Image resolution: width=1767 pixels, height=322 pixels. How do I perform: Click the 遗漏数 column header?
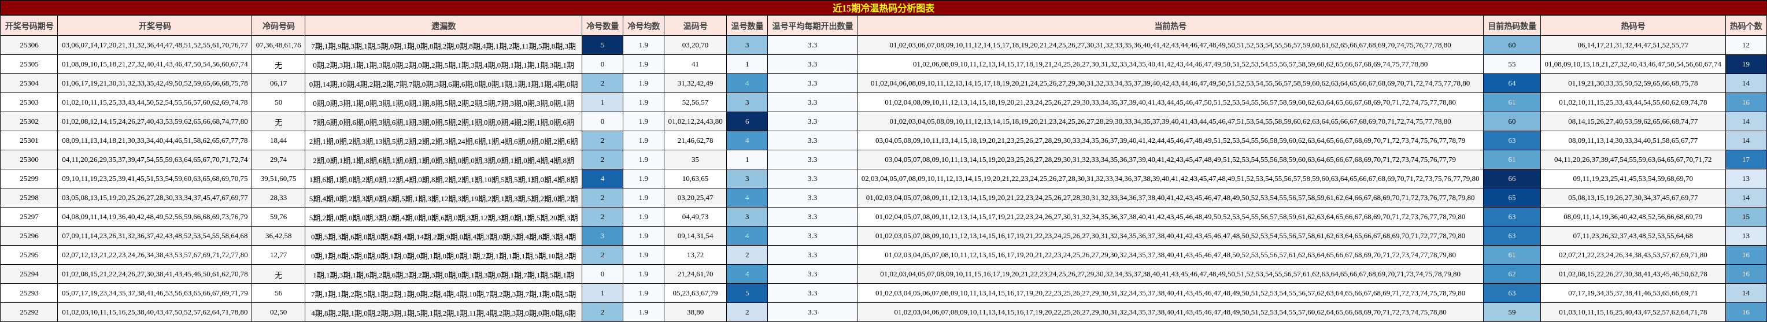pos(444,26)
